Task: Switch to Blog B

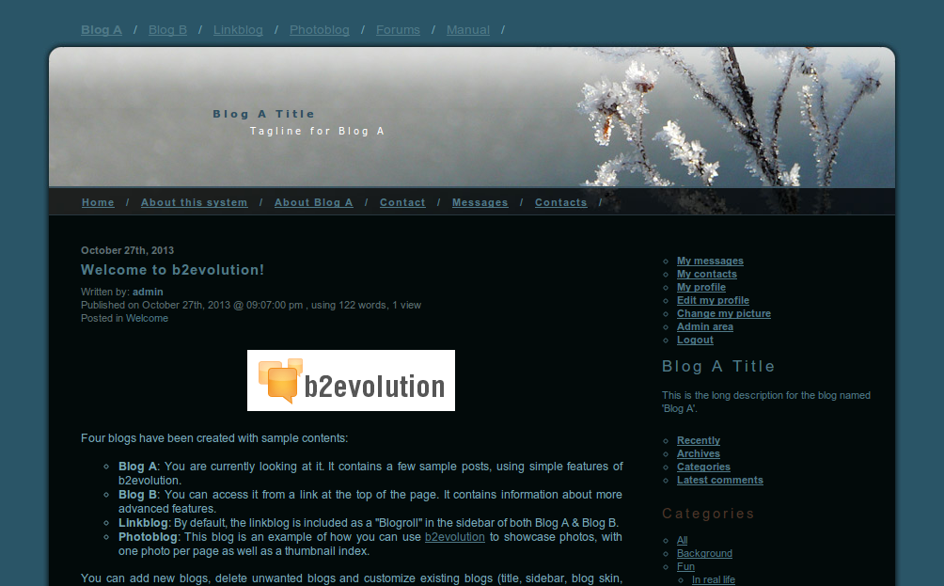Action: tap(167, 29)
